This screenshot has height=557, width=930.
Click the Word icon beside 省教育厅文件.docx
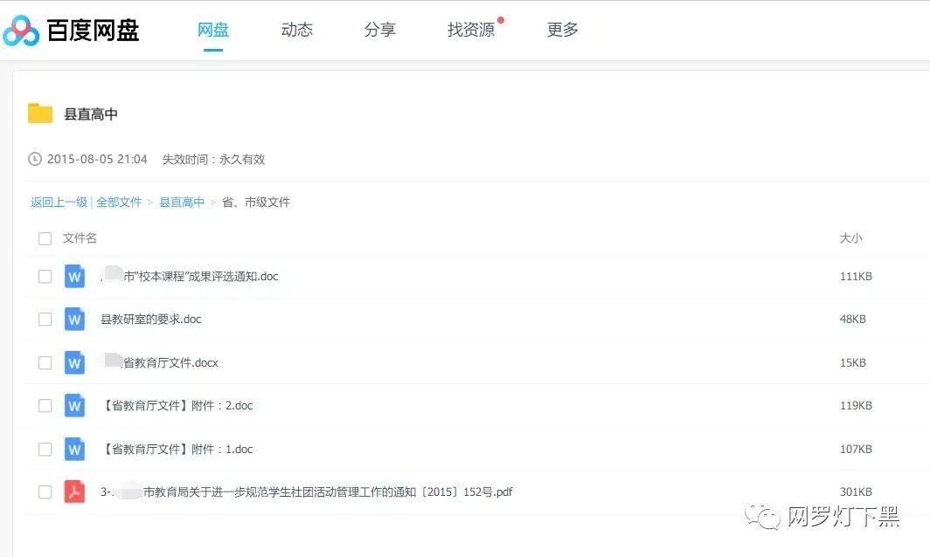click(74, 362)
